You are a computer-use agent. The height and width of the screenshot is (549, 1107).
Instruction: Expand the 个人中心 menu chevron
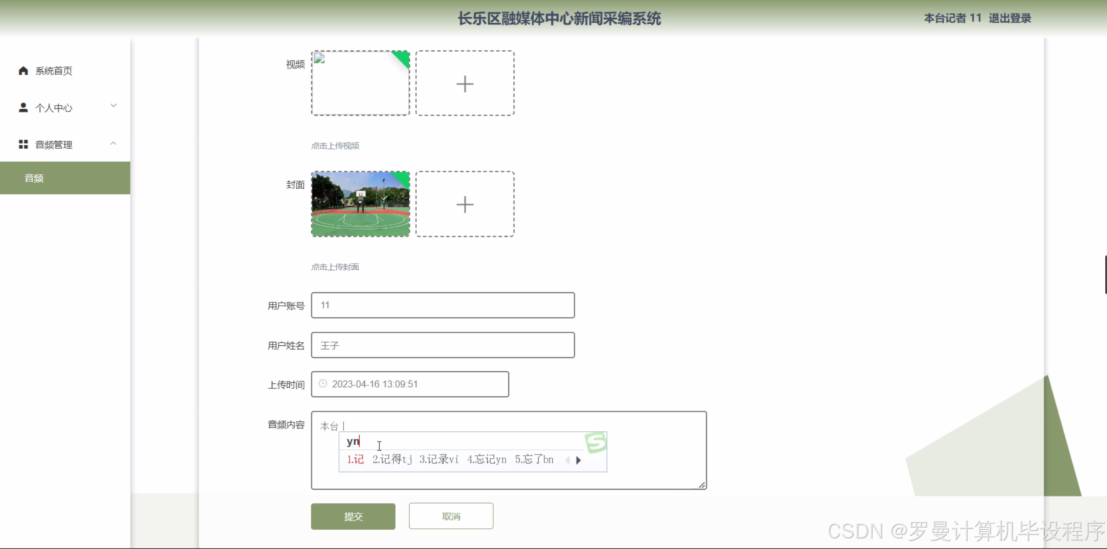tap(113, 106)
